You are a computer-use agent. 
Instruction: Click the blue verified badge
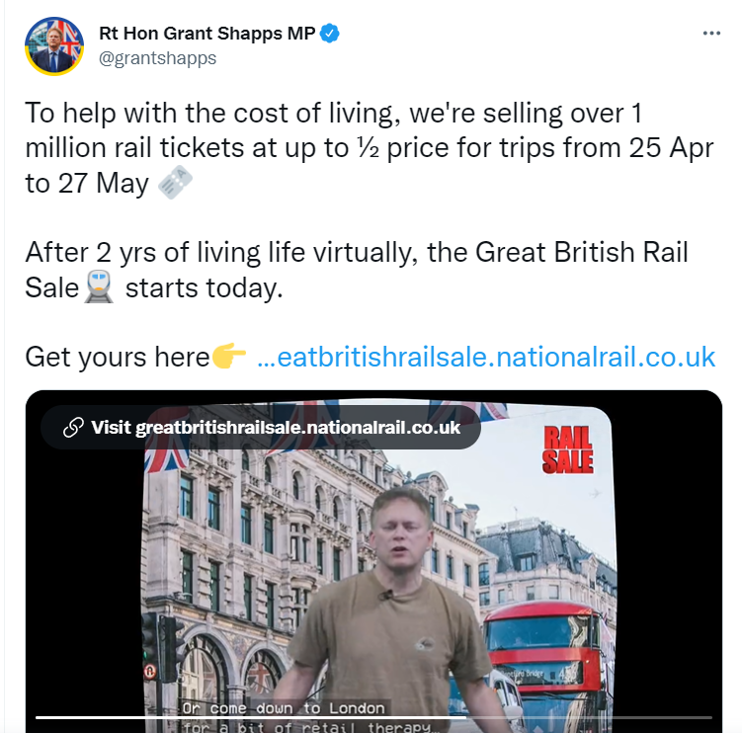click(331, 34)
